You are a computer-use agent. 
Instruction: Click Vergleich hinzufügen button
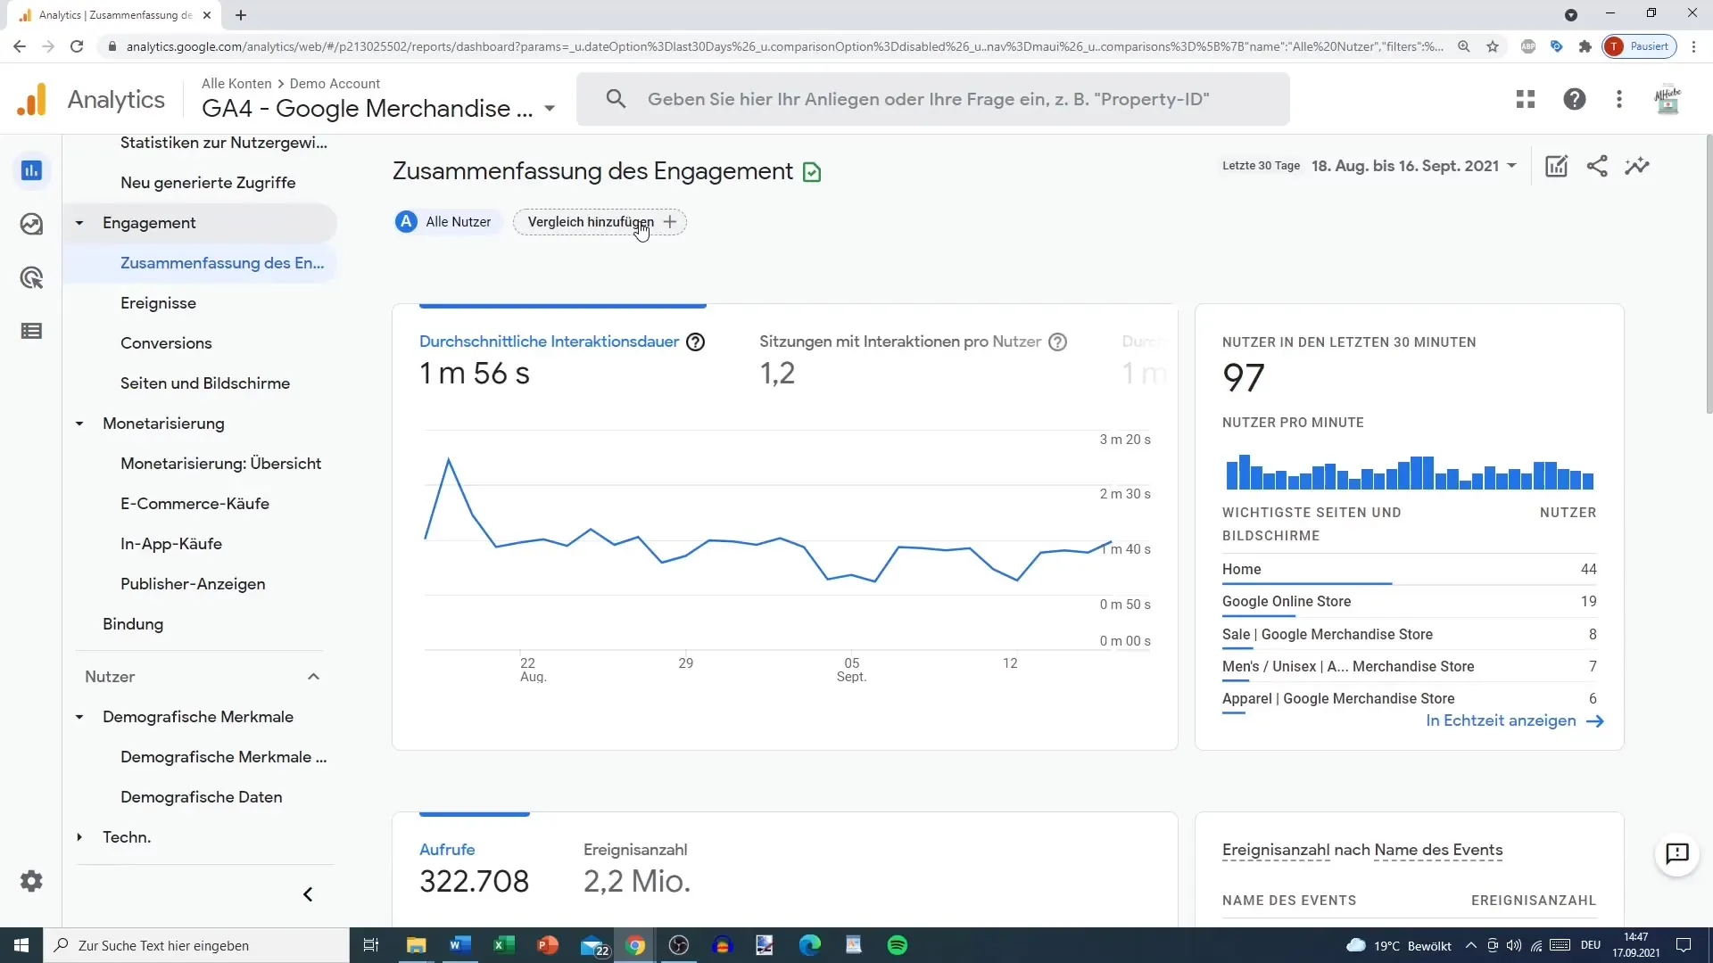pyautogui.click(x=601, y=221)
